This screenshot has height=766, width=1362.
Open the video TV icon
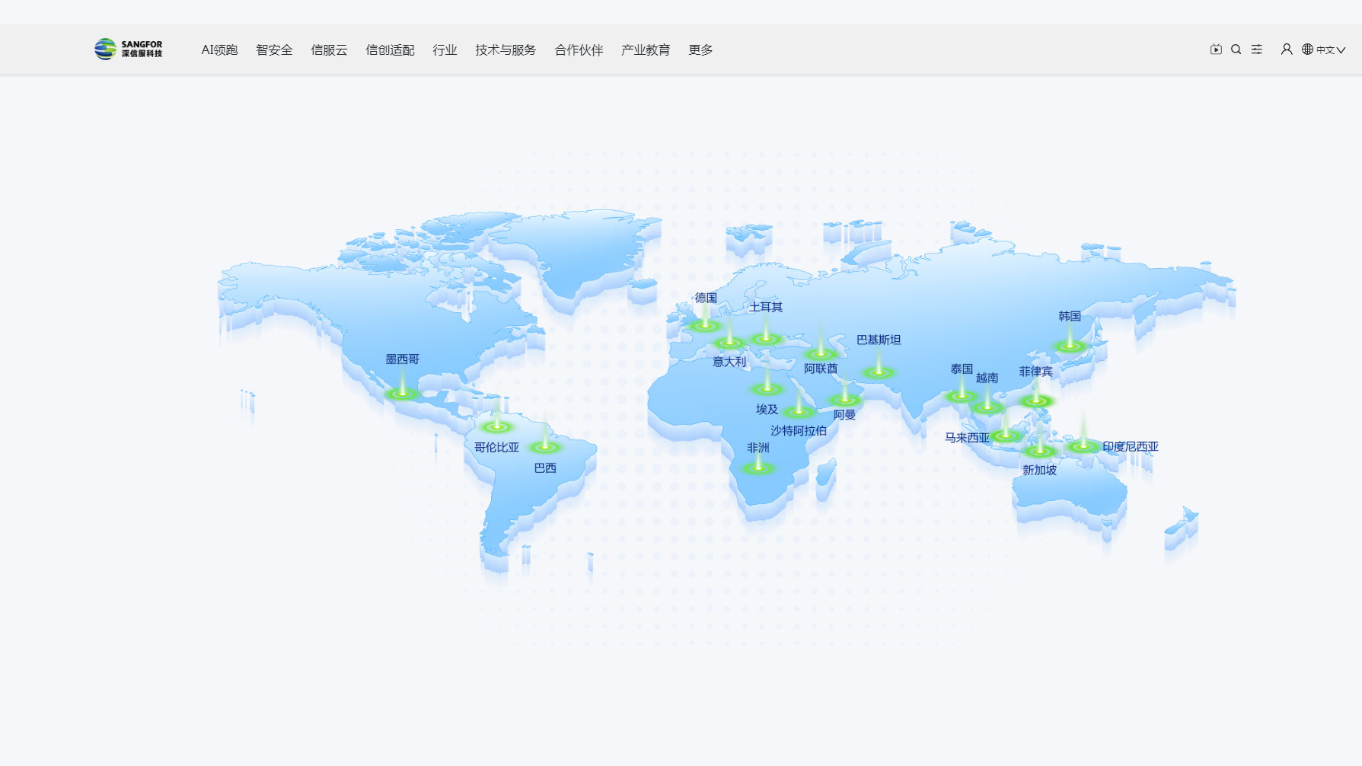point(1216,49)
